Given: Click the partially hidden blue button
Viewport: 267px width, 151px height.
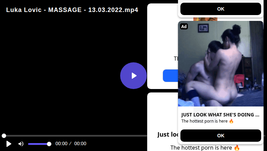Looking at the screenshot, I should 170,76.
